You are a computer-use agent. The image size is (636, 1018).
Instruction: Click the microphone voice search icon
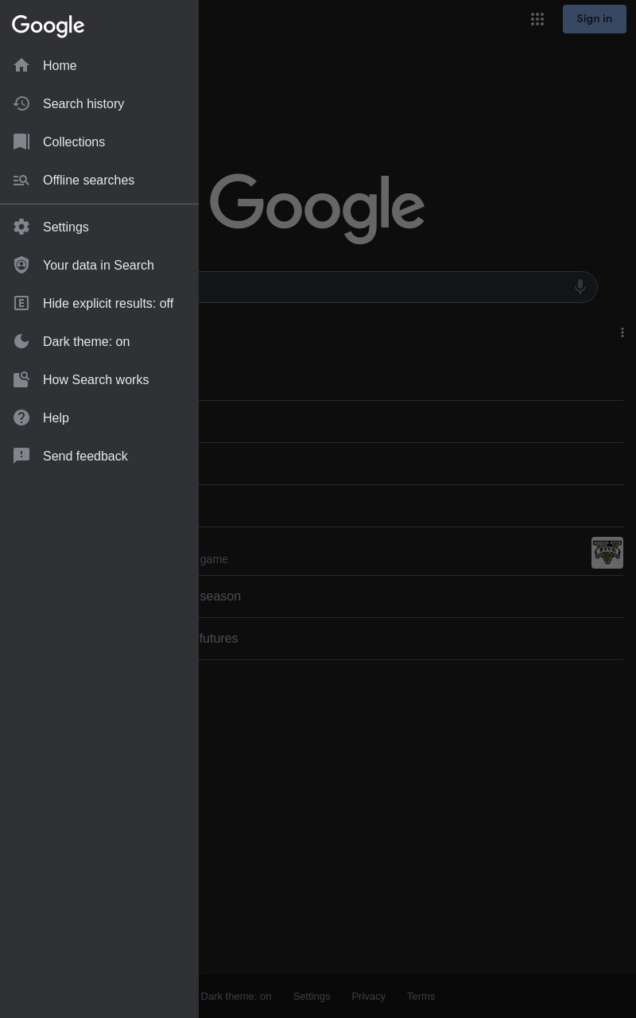coord(580,286)
